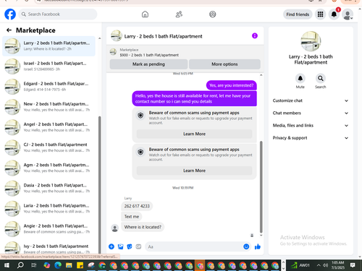The image size is (362, 271).
Task: Choose a sticker icon in composer
Action: (x=130, y=246)
